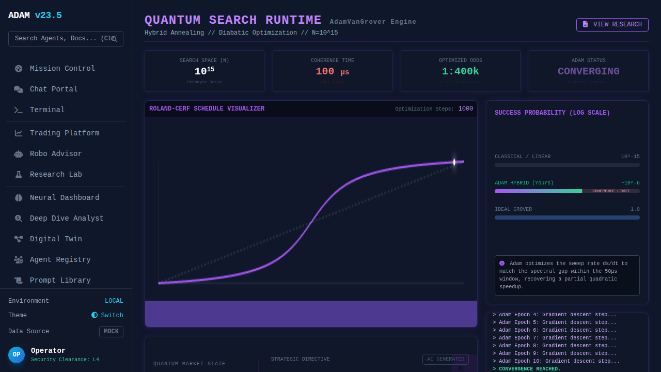Viewport: 661px width, 372px height.
Task: Click the Digital Twin diagram icon
Action: 19,239
